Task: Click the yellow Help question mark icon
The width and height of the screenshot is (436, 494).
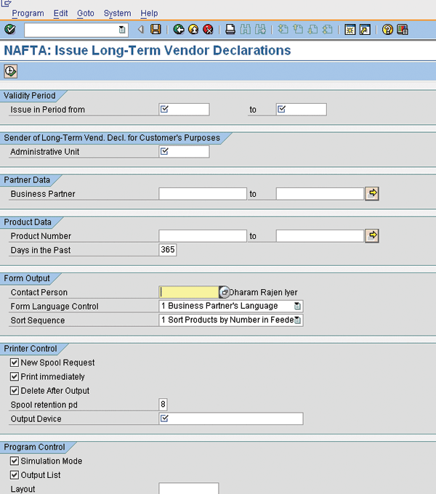Action: coord(387,29)
